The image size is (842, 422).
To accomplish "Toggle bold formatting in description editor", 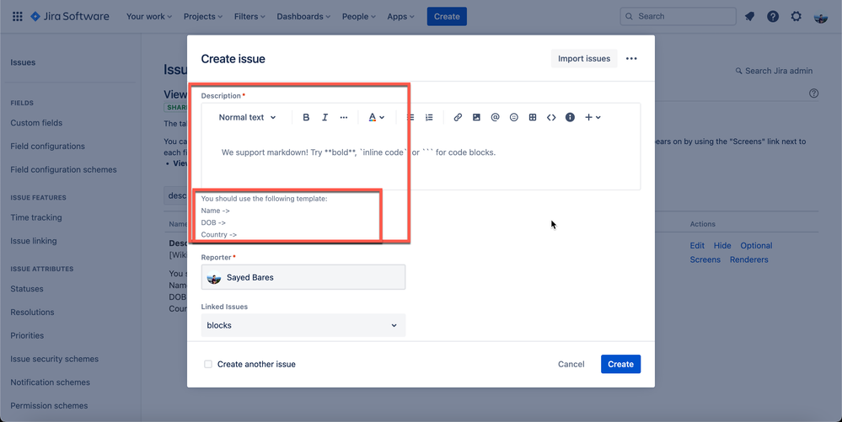I will pyautogui.click(x=306, y=117).
